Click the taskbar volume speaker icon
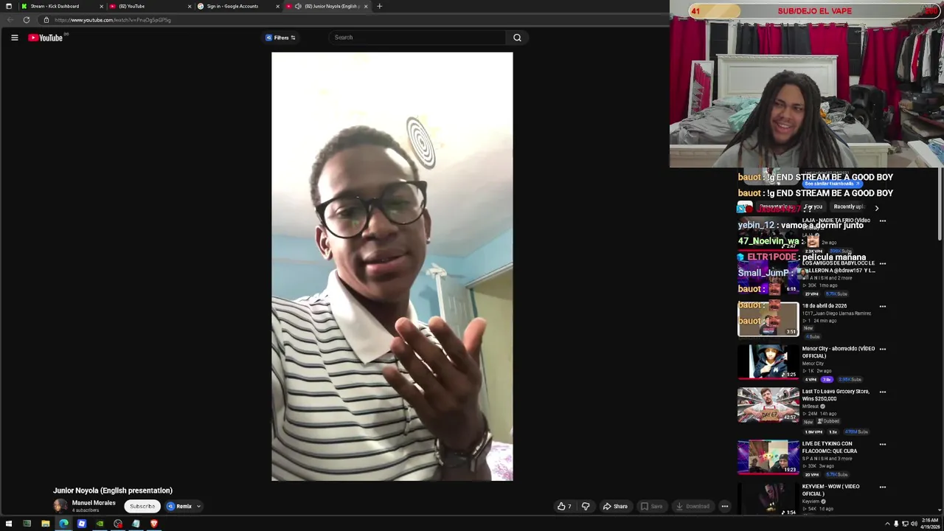Image resolution: width=944 pixels, height=531 pixels. (x=914, y=524)
